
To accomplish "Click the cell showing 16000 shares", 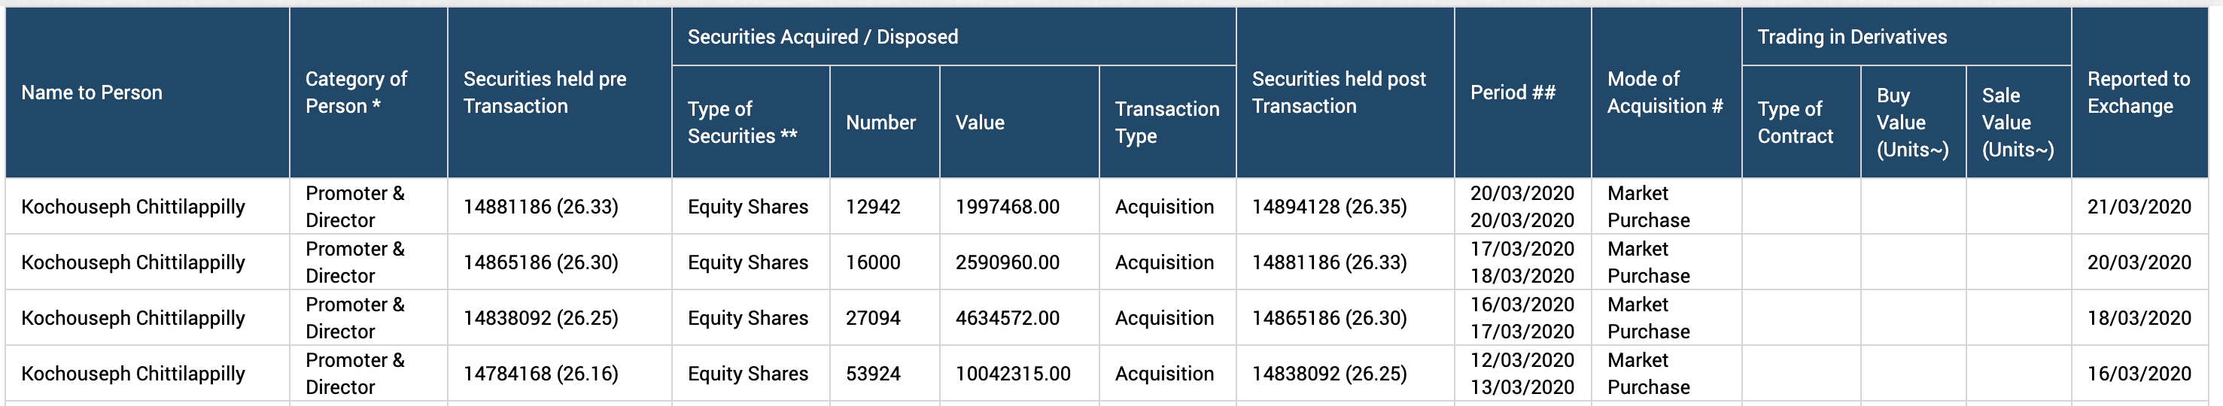I will (872, 262).
